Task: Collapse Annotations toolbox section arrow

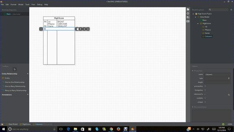Action: point(28,95)
